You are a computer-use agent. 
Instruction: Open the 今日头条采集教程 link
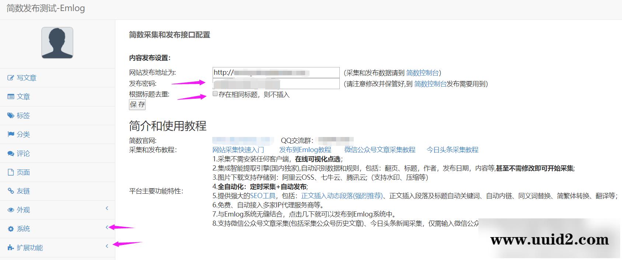pyautogui.click(x=452, y=150)
